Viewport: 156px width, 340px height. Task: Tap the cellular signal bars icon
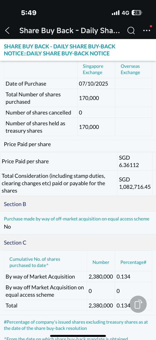(x=115, y=12)
